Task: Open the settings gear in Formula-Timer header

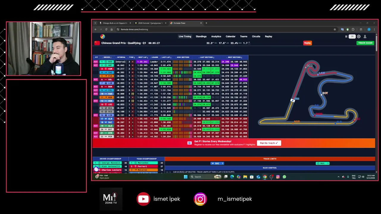Action: pyautogui.click(x=359, y=37)
